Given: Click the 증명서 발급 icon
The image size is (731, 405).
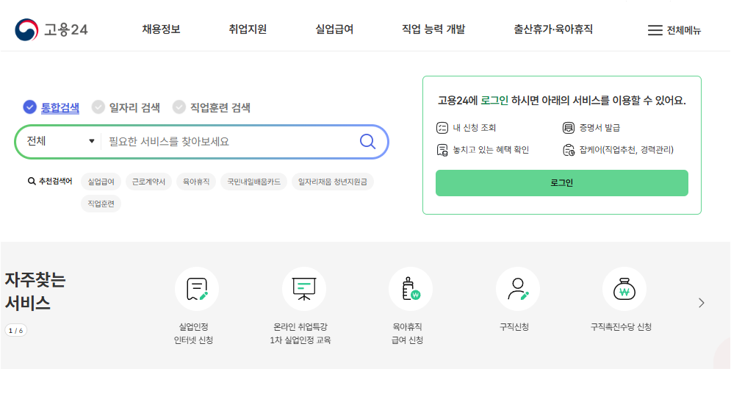Looking at the screenshot, I should 569,128.
